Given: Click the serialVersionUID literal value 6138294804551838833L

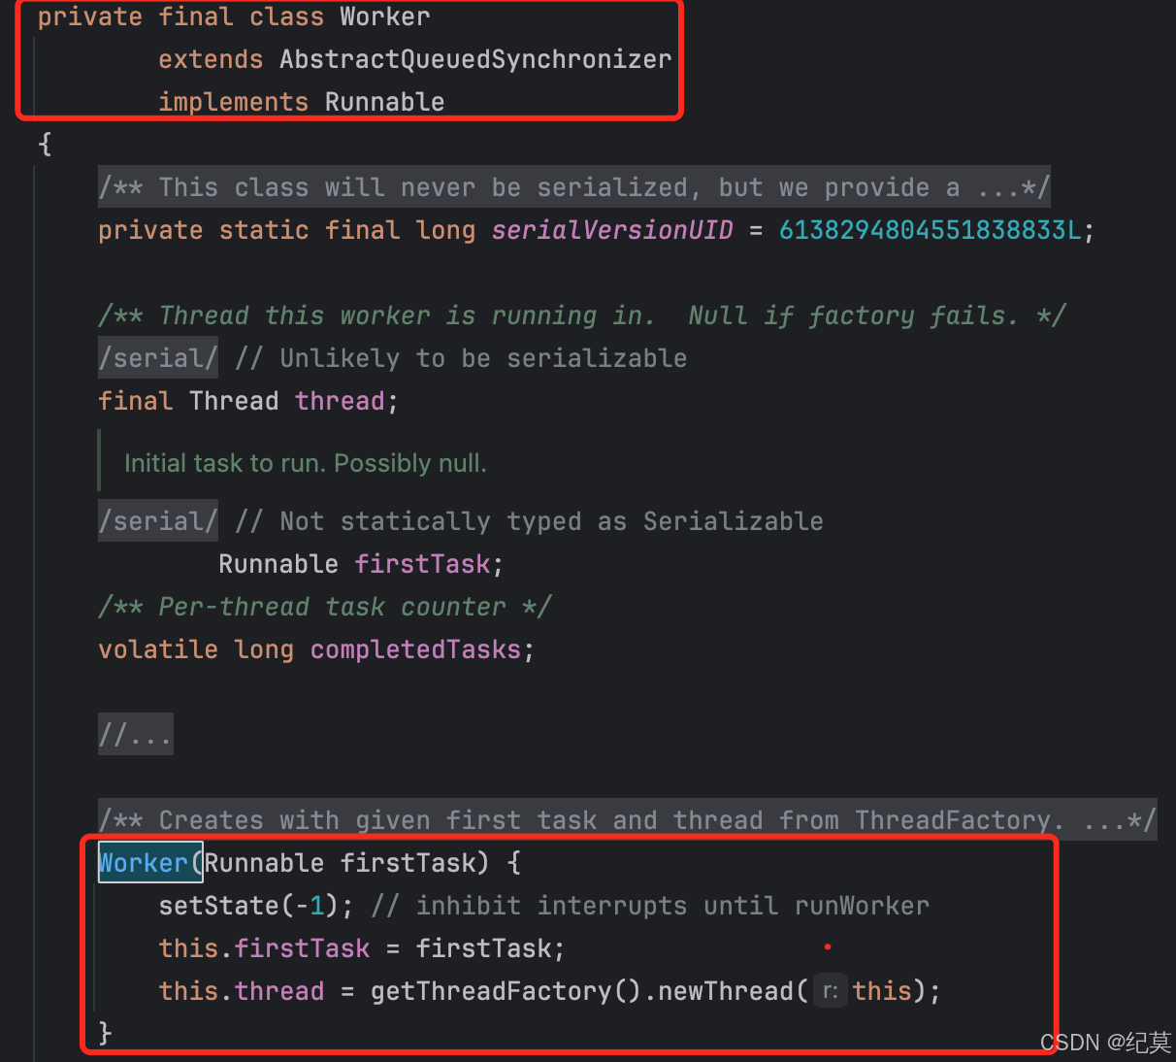Looking at the screenshot, I should click(x=931, y=229).
